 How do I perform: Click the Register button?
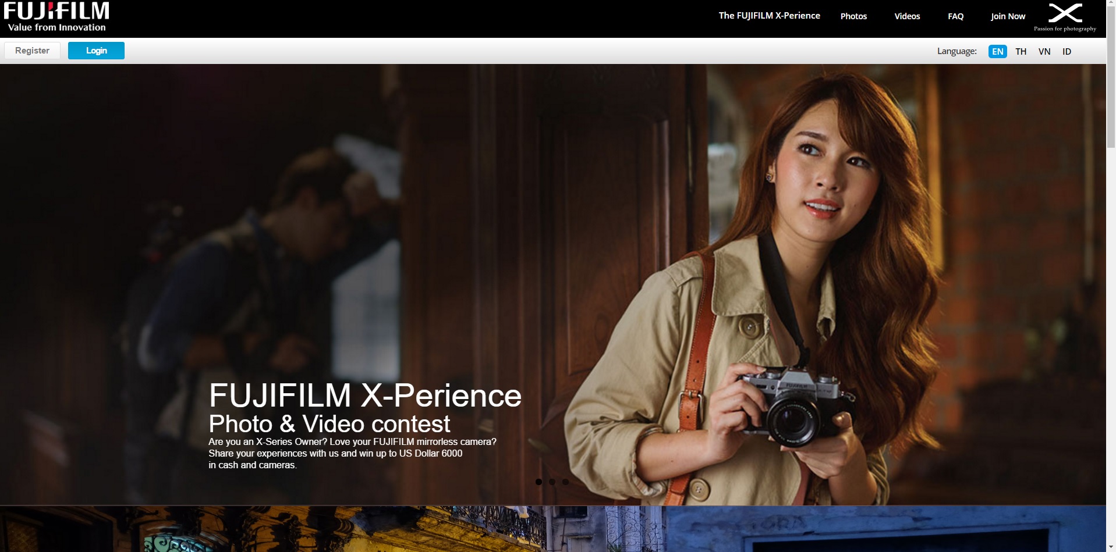(x=32, y=51)
